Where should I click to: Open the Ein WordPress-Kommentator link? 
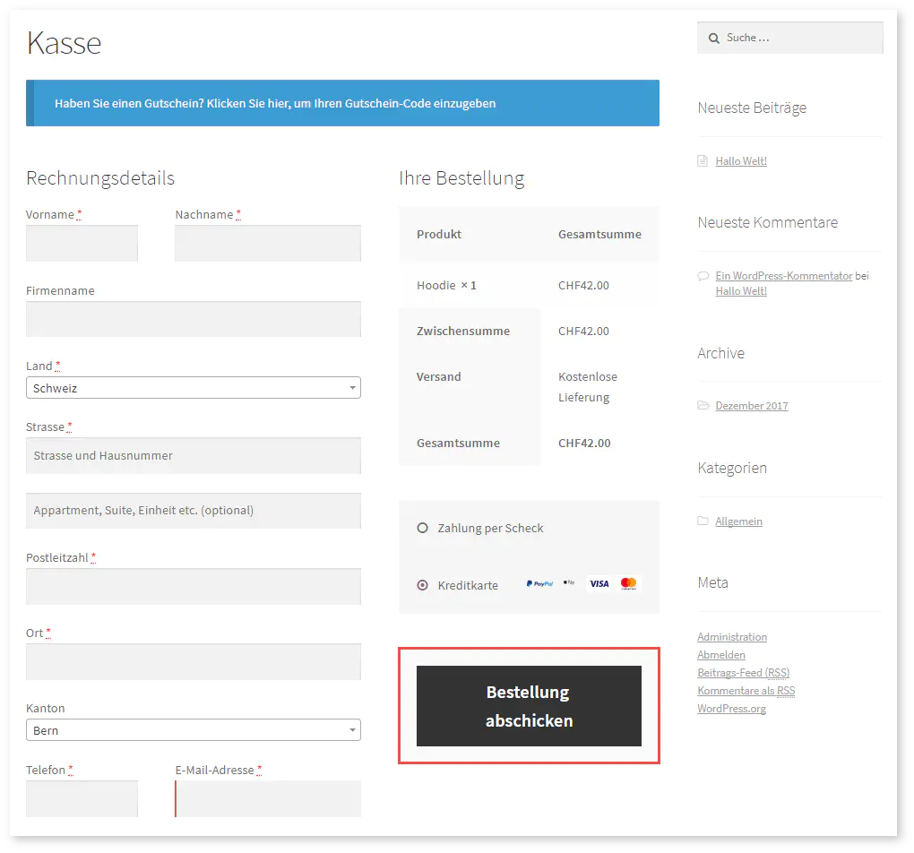[783, 276]
